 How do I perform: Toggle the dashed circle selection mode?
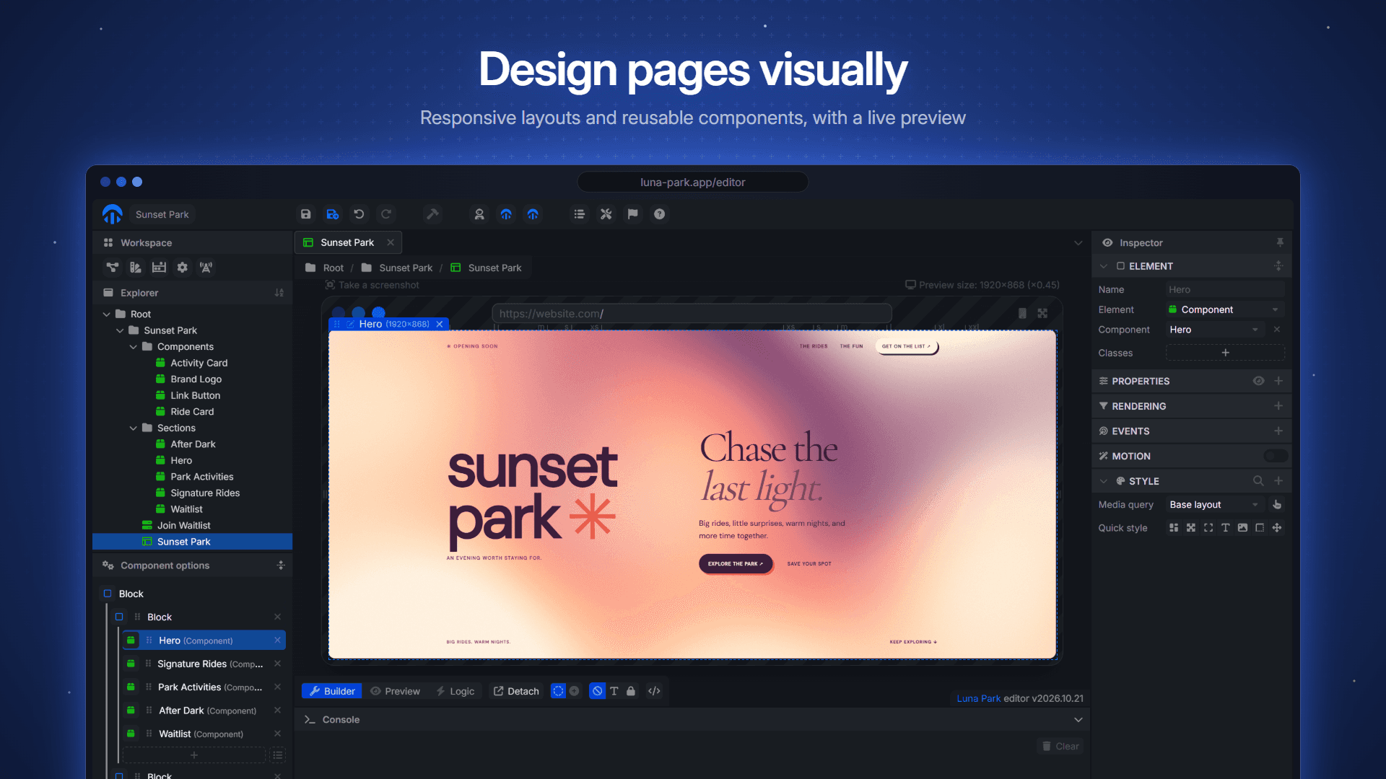558,691
